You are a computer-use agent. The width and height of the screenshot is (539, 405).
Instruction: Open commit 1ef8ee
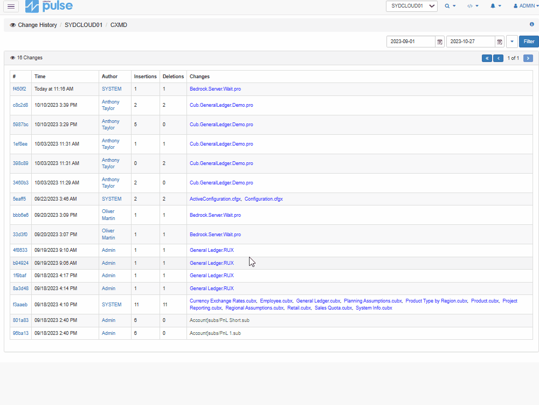(20, 143)
